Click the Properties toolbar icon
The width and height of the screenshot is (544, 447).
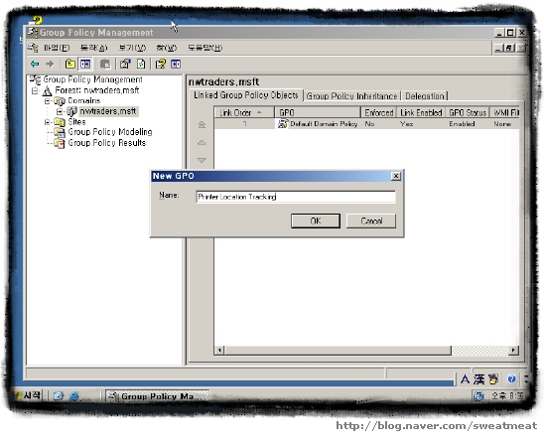coord(125,64)
